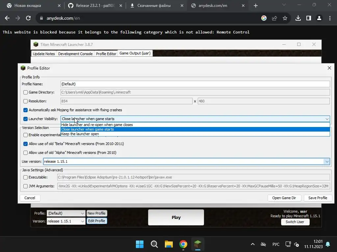This screenshot has height=252, width=337.
Task: Switch to launcher Profile Editor tab
Action: click(106, 54)
